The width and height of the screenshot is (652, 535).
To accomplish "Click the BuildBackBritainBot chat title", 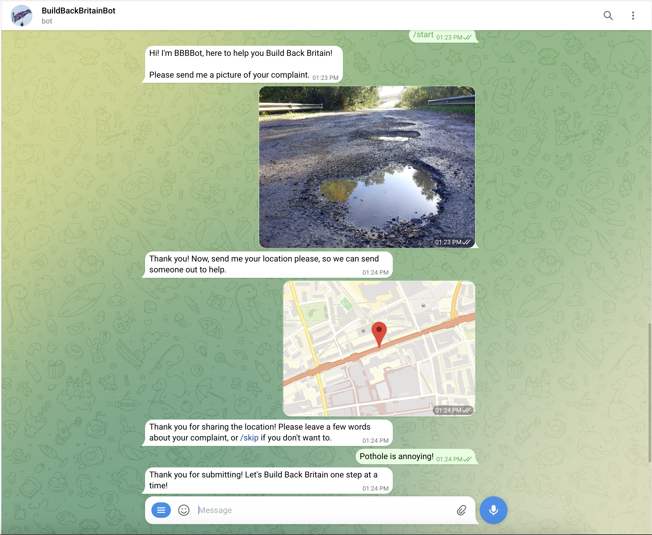I will (78, 11).
